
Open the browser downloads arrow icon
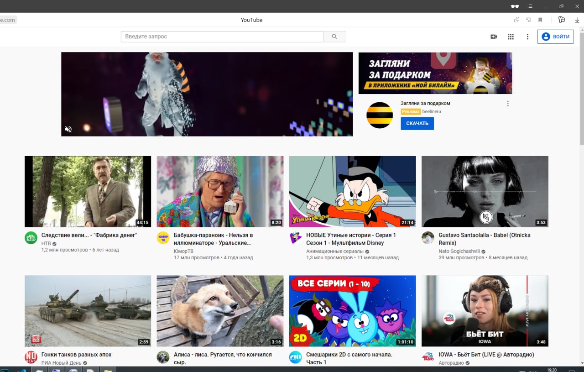click(x=577, y=20)
